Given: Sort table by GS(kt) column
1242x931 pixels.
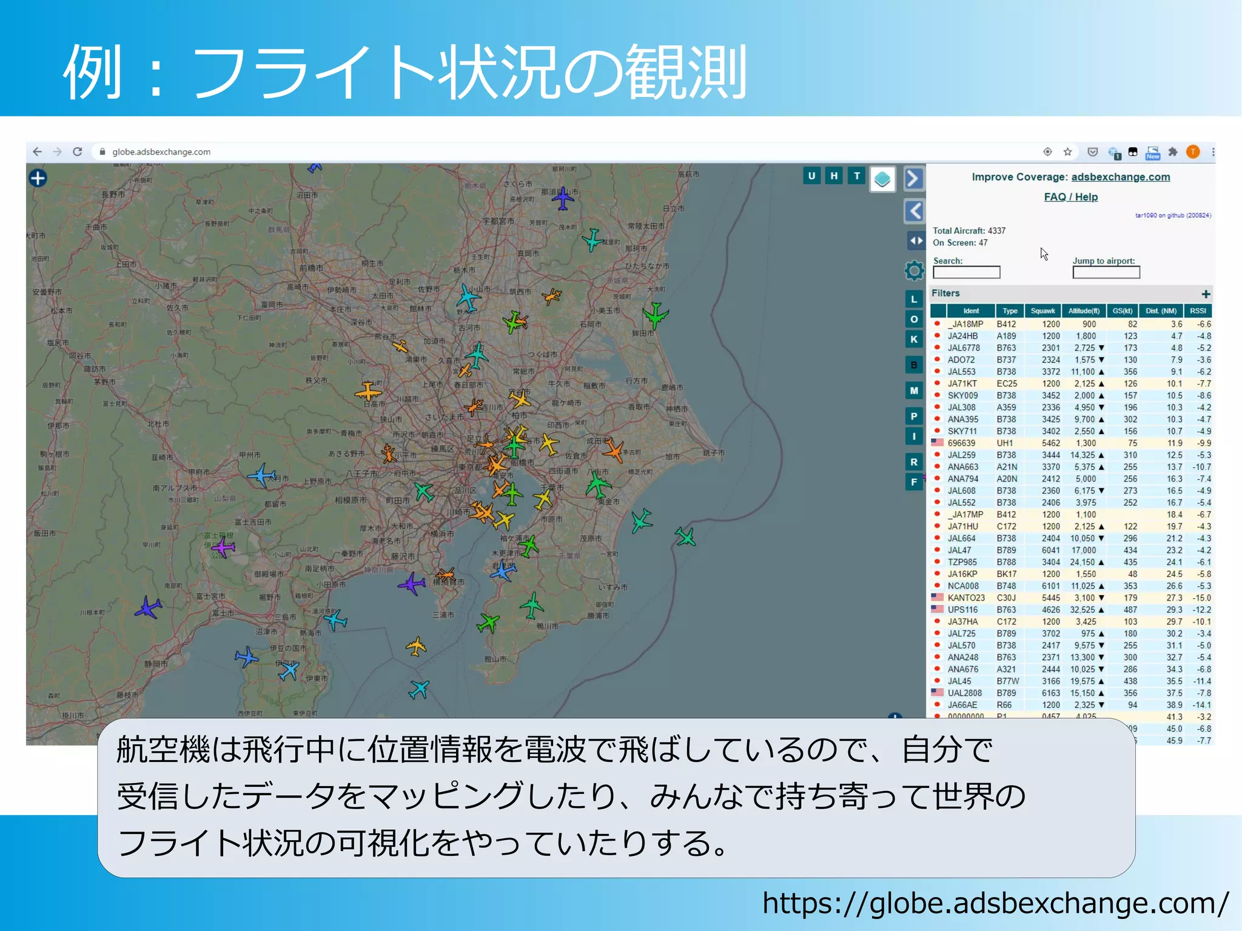Looking at the screenshot, I should coord(1123,311).
